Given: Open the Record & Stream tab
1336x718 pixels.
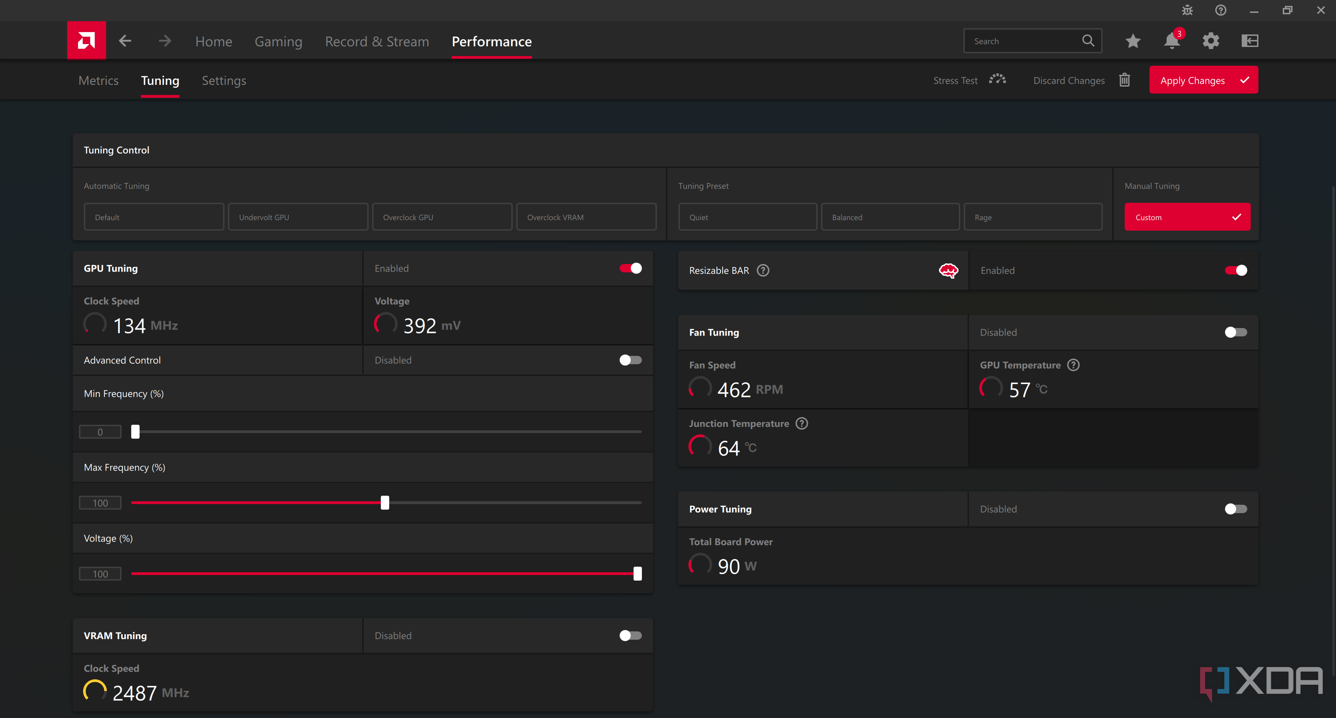Looking at the screenshot, I should click(377, 41).
